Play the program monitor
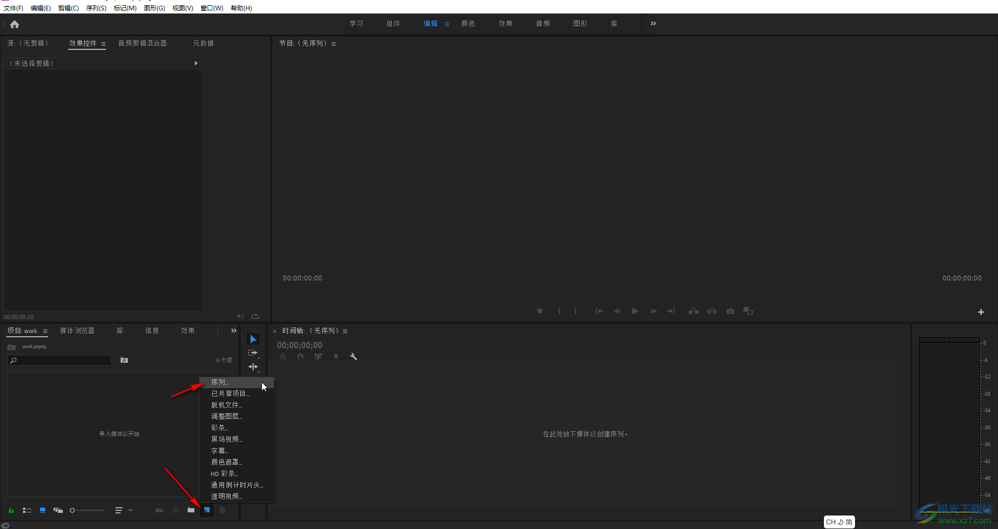The image size is (998, 529). pyautogui.click(x=635, y=311)
